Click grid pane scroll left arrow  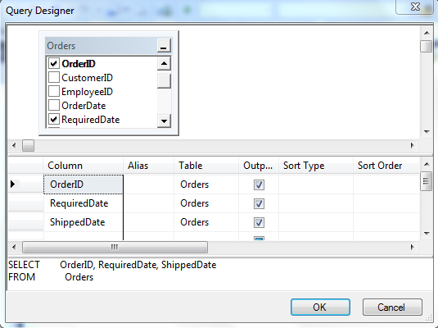pyautogui.click(x=14, y=247)
